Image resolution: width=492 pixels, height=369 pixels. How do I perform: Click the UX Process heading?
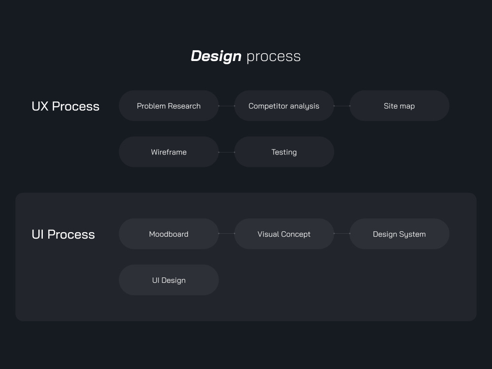[x=65, y=106]
